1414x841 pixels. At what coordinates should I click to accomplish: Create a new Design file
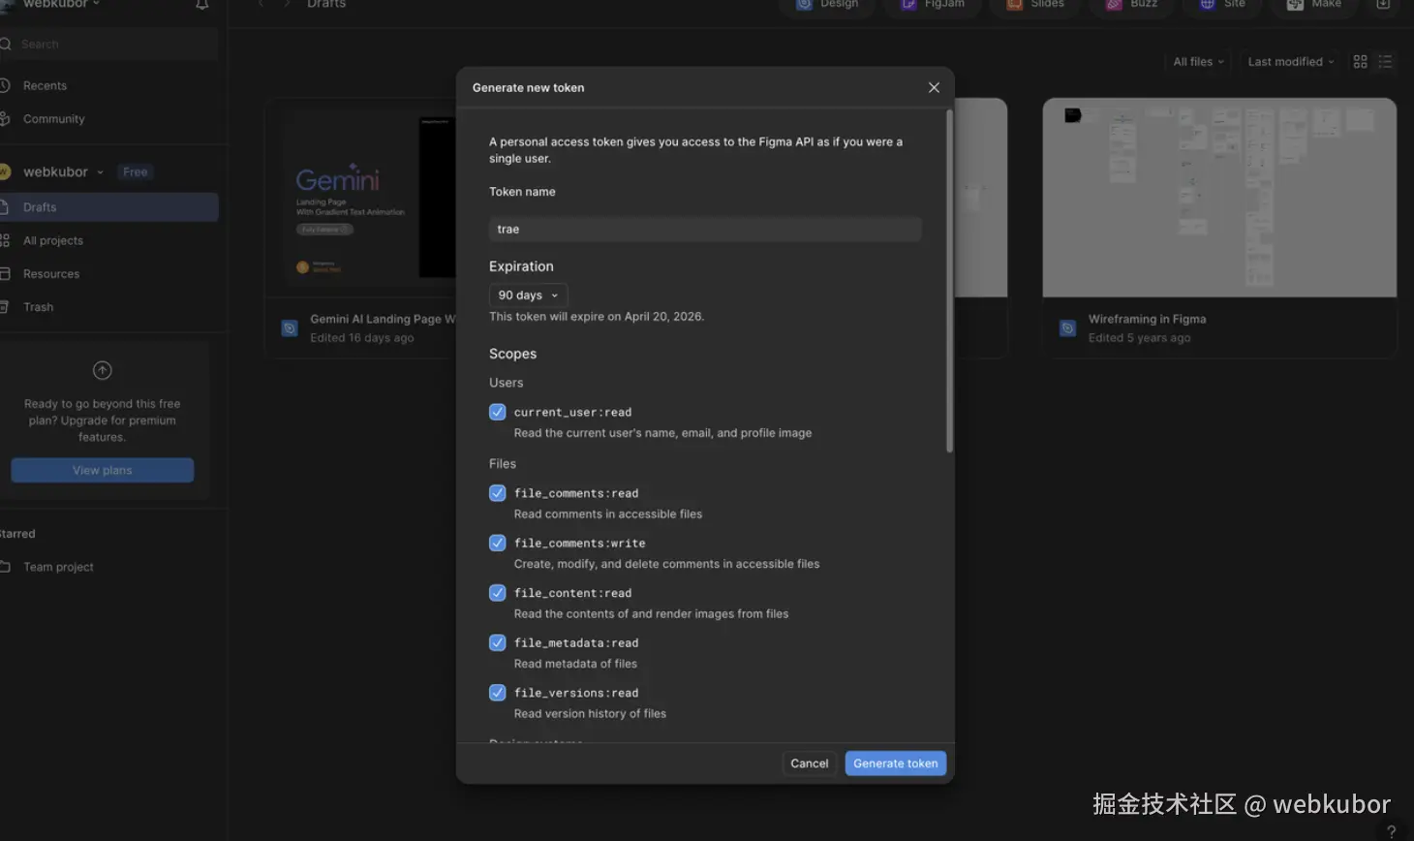pyautogui.click(x=828, y=5)
